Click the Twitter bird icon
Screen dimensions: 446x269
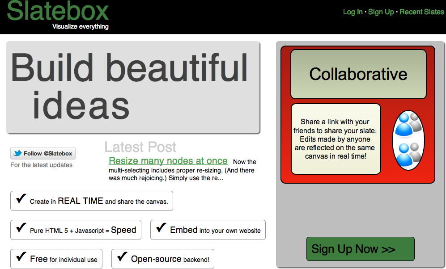tap(17, 153)
